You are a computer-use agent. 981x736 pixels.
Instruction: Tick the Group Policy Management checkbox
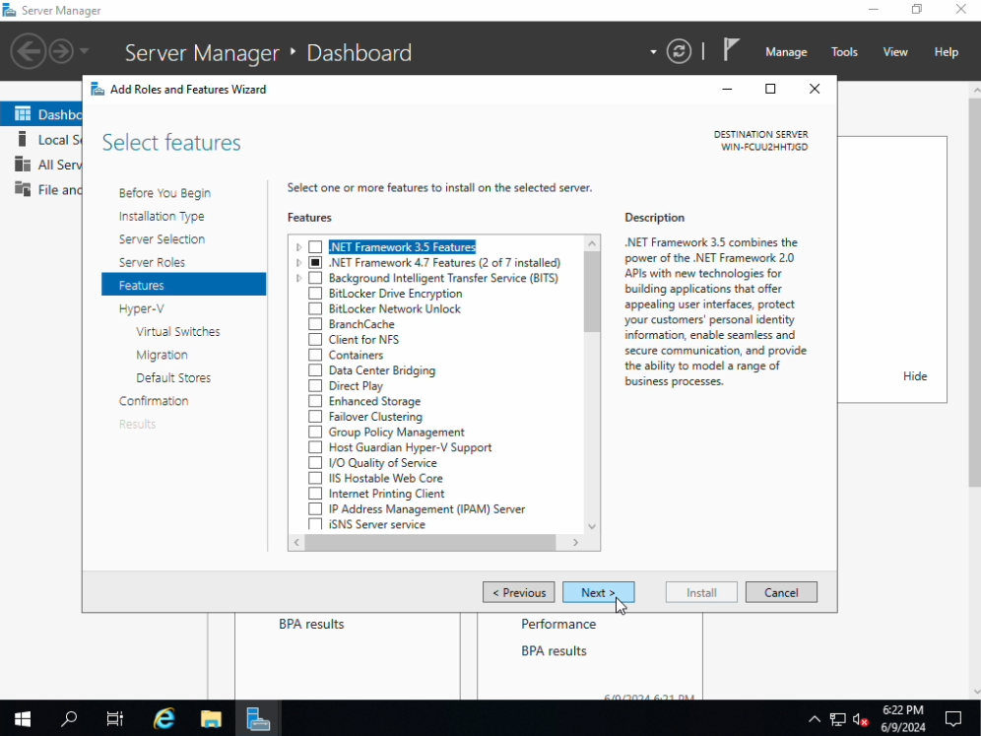click(315, 433)
